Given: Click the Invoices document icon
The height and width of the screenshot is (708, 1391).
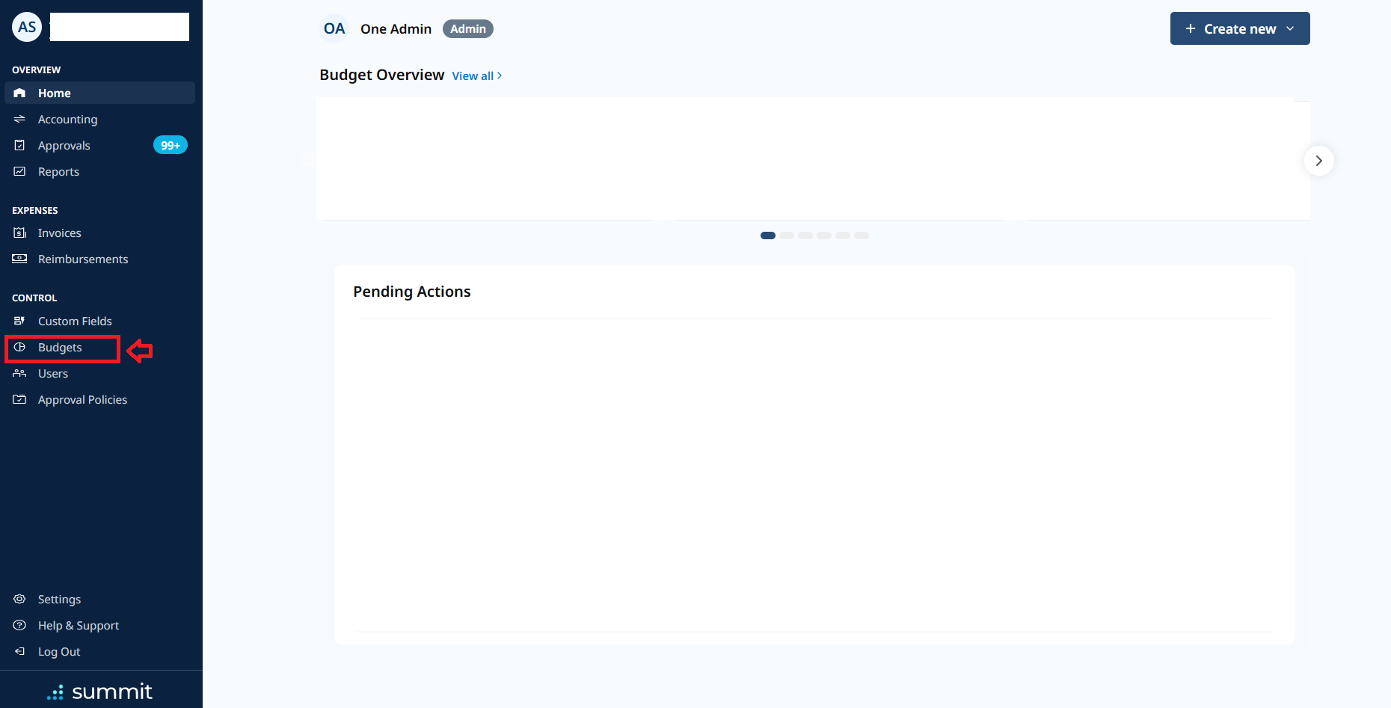Looking at the screenshot, I should [x=19, y=233].
